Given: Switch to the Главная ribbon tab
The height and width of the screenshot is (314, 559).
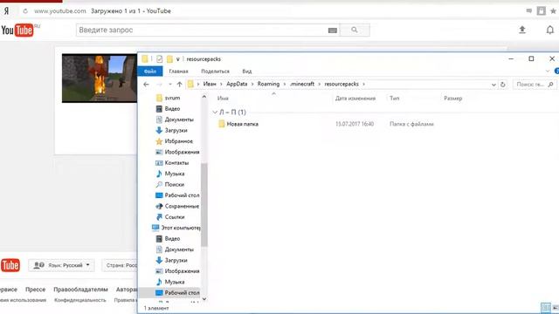Looking at the screenshot, I should pos(178,72).
